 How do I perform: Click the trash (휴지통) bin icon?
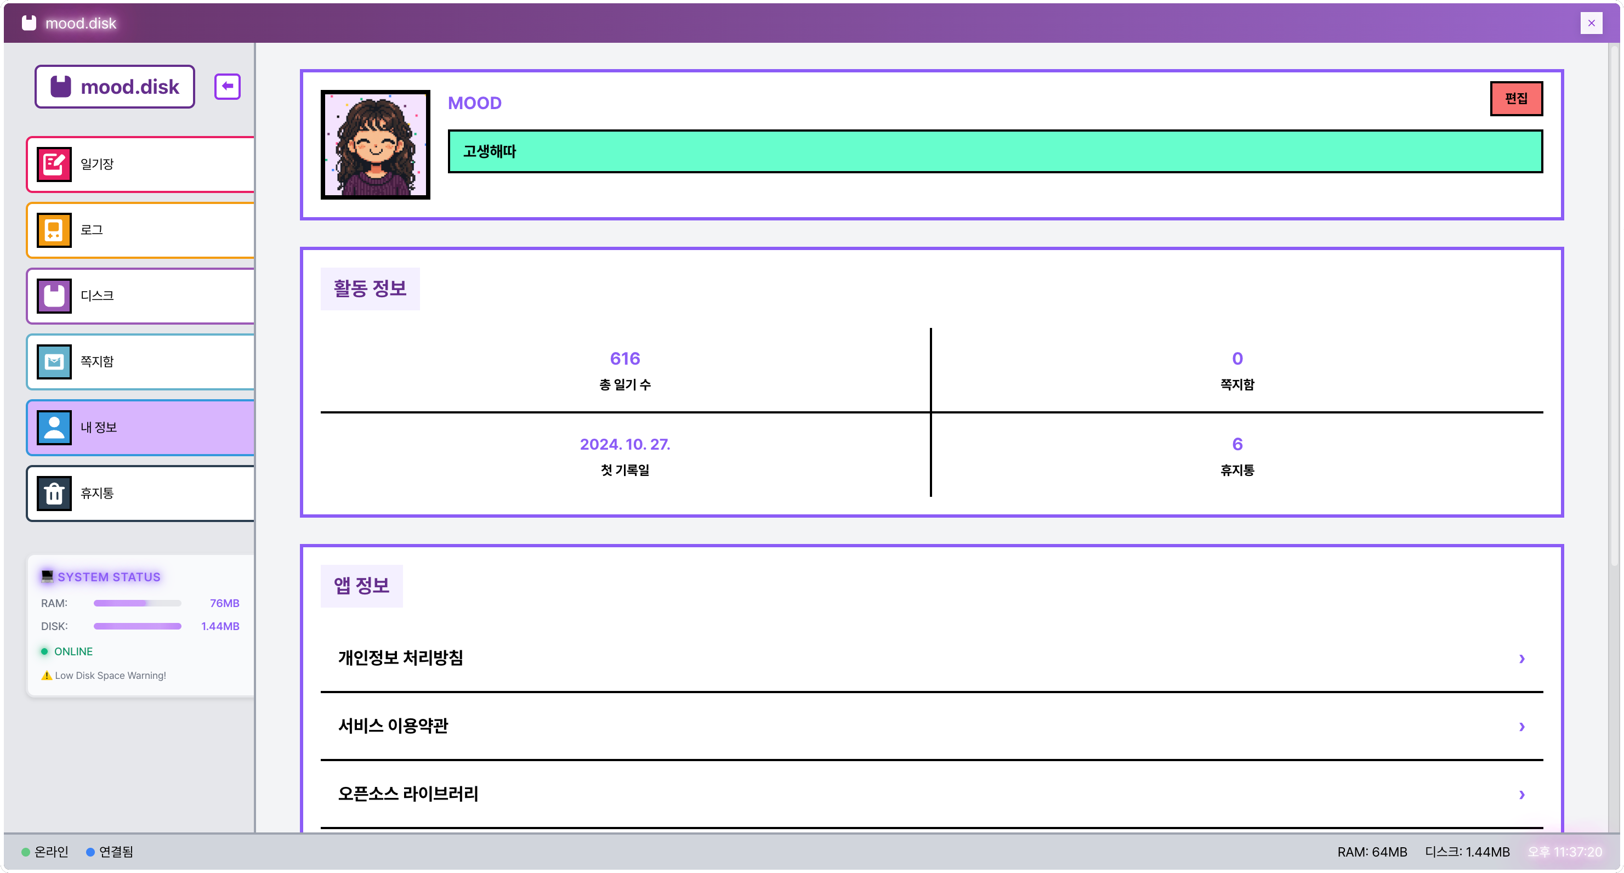click(54, 494)
